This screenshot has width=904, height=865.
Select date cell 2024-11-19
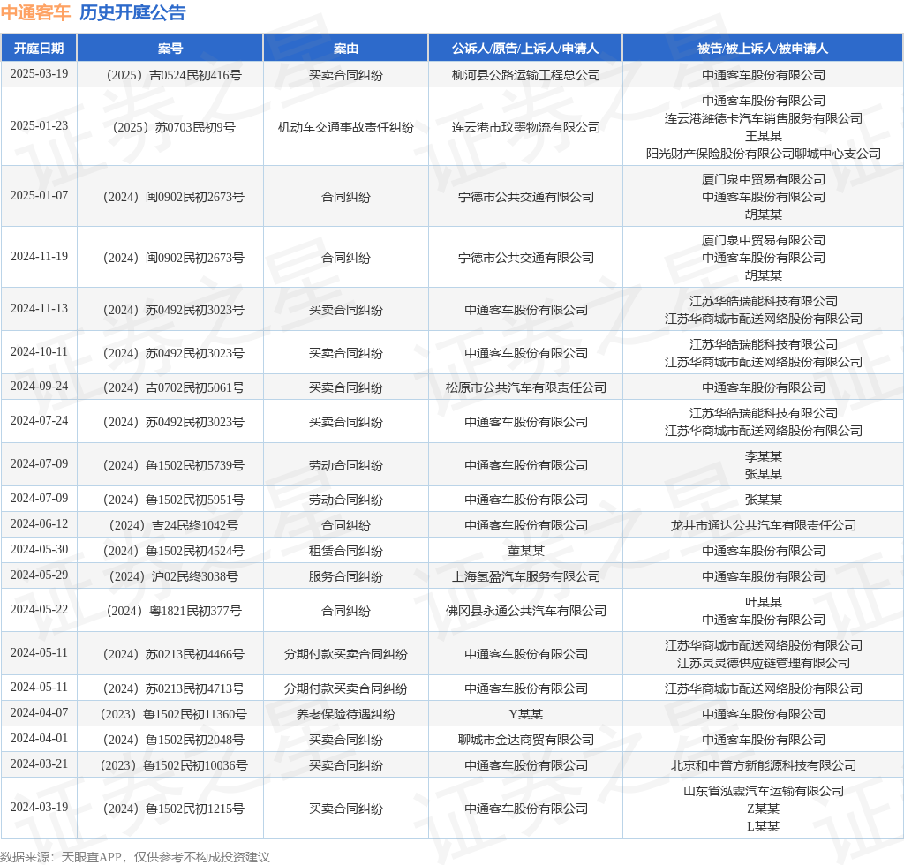(x=39, y=257)
